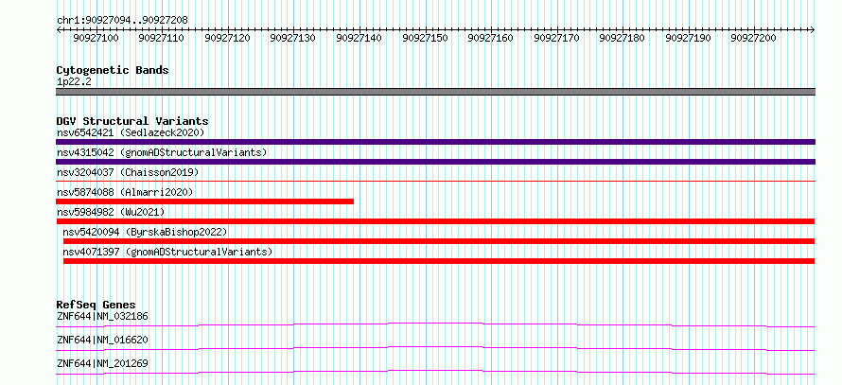Click the purple bar for nsv6542421

(435, 142)
